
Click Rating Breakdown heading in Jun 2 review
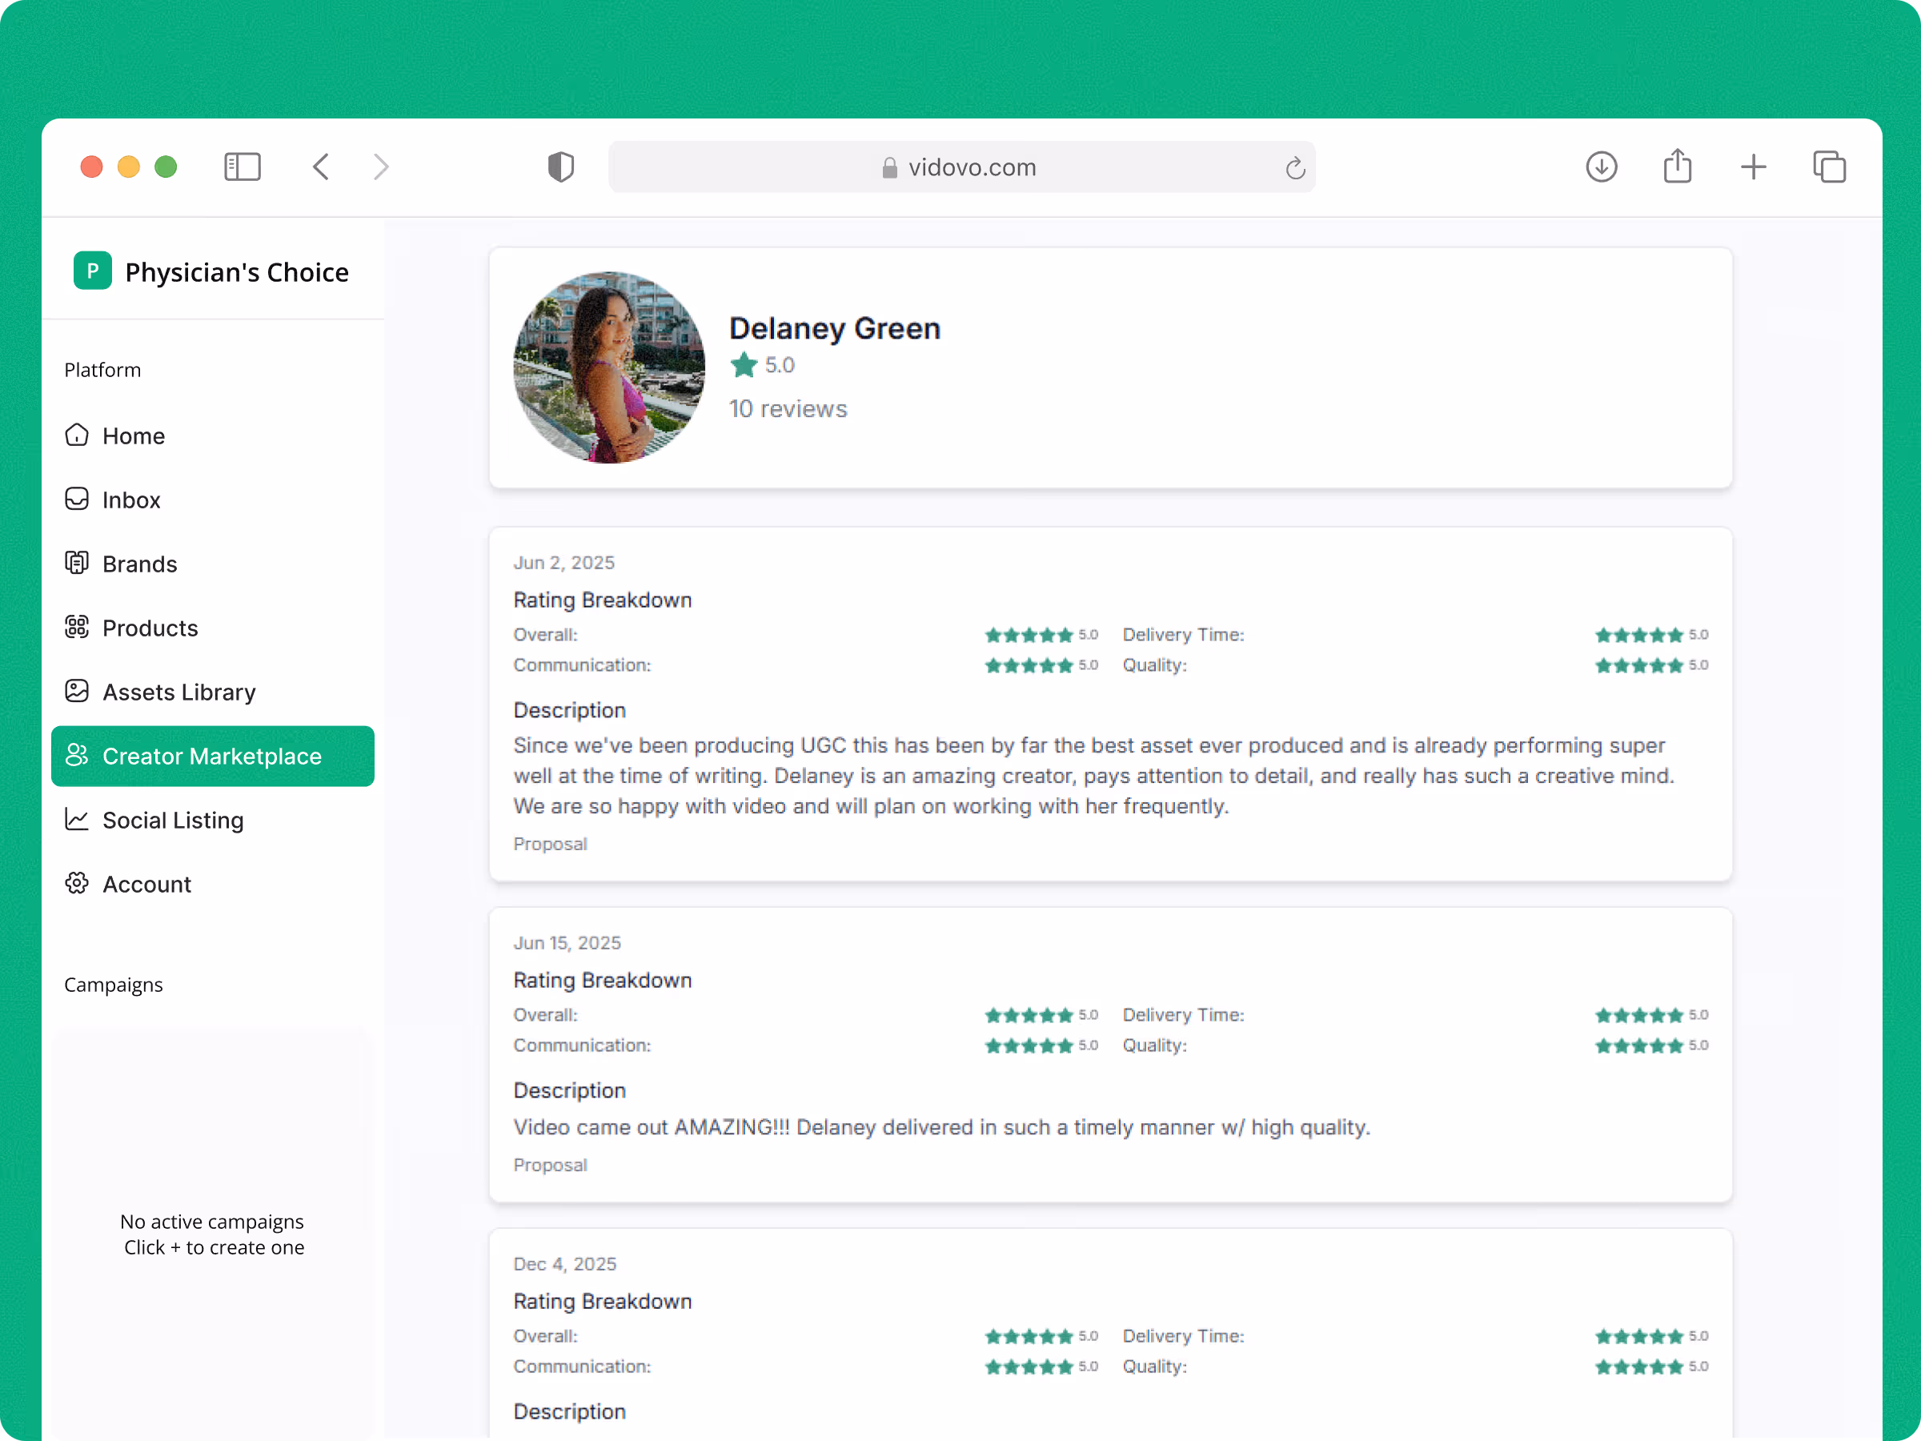pos(603,600)
